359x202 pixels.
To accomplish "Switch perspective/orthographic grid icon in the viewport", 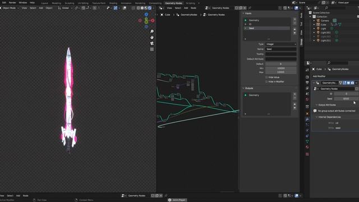I will coord(152,49).
